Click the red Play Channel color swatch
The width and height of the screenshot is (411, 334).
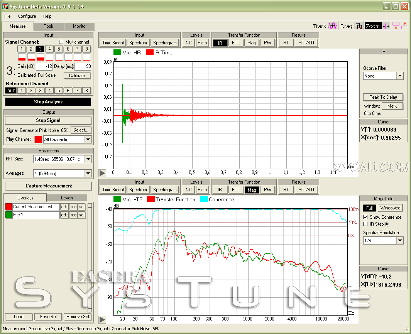pyautogui.click(x=38, y=140)
